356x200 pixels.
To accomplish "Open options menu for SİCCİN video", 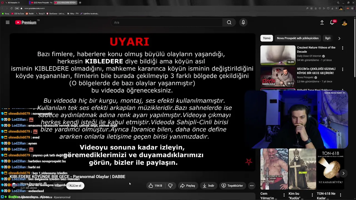I will tap(343, 69).
